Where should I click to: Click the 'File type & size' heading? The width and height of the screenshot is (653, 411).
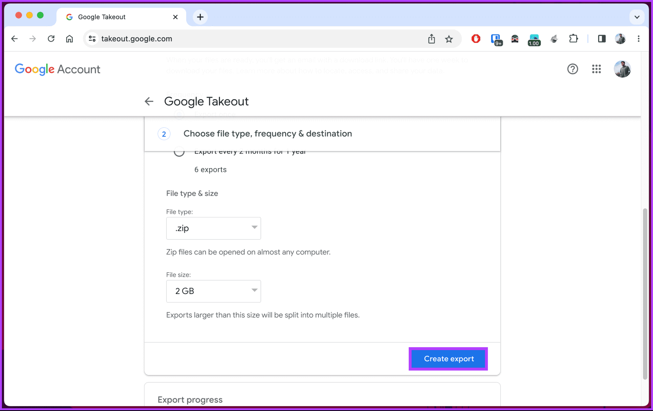coord(192,193)
